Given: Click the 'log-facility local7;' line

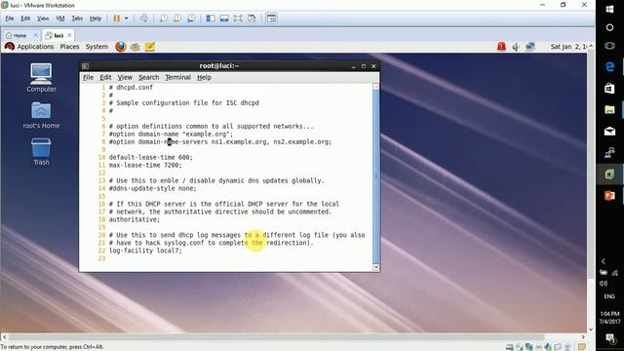Looking at the screenshot, I should click(x=145, y=251).
